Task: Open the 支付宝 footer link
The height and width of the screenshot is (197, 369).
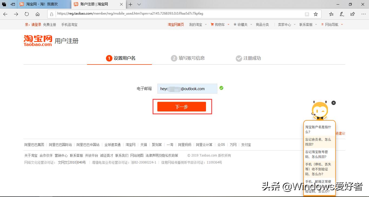Action: point(246,144)
